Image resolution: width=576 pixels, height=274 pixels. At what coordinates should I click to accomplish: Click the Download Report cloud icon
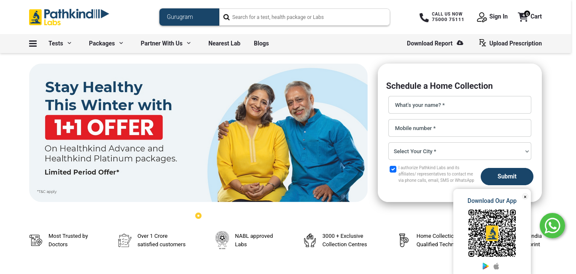(460, 43)
